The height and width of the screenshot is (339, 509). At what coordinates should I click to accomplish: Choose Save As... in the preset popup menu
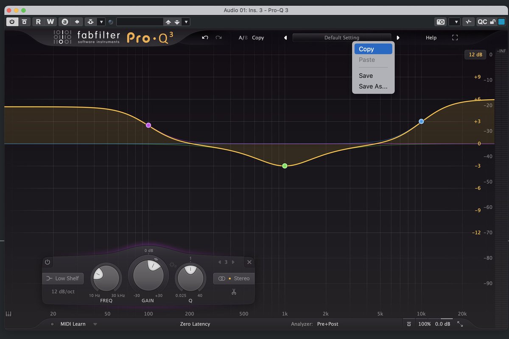pos(373,86)
